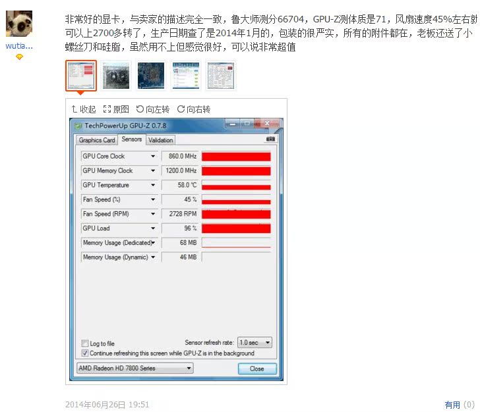Rotate the image right with 向右转

click(x=194, y=109)
